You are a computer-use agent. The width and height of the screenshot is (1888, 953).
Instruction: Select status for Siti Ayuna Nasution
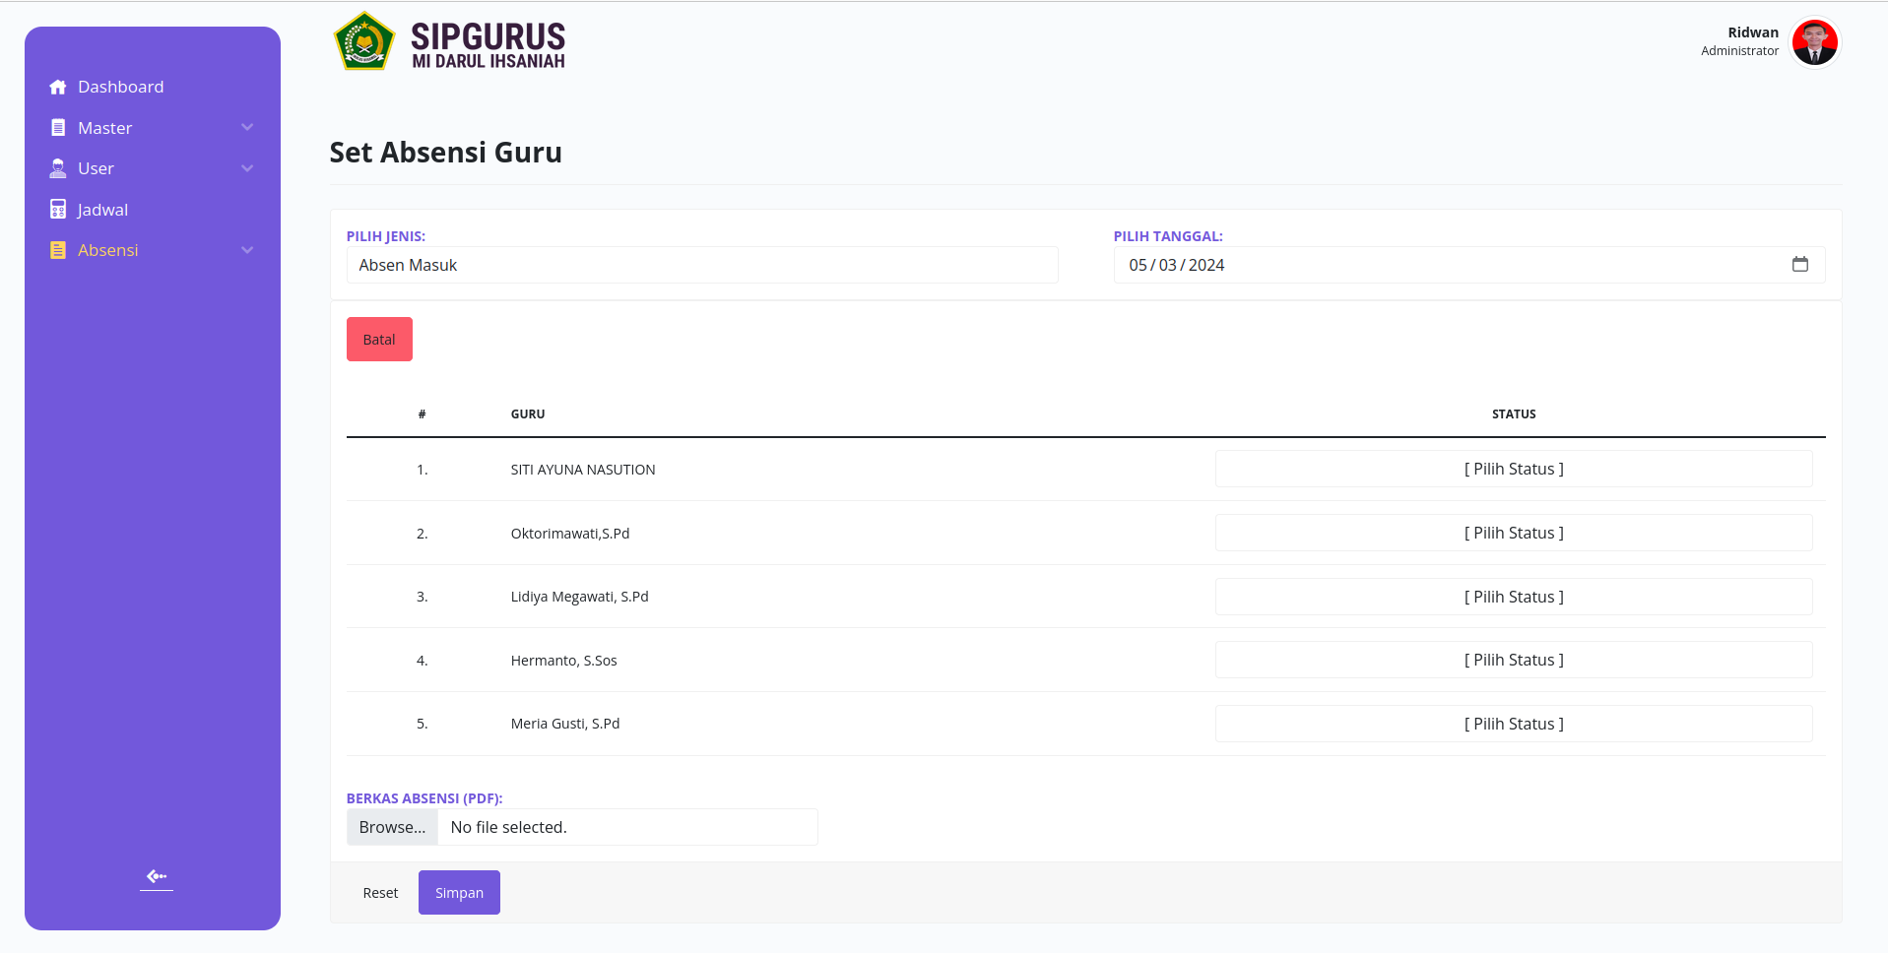1514,469
